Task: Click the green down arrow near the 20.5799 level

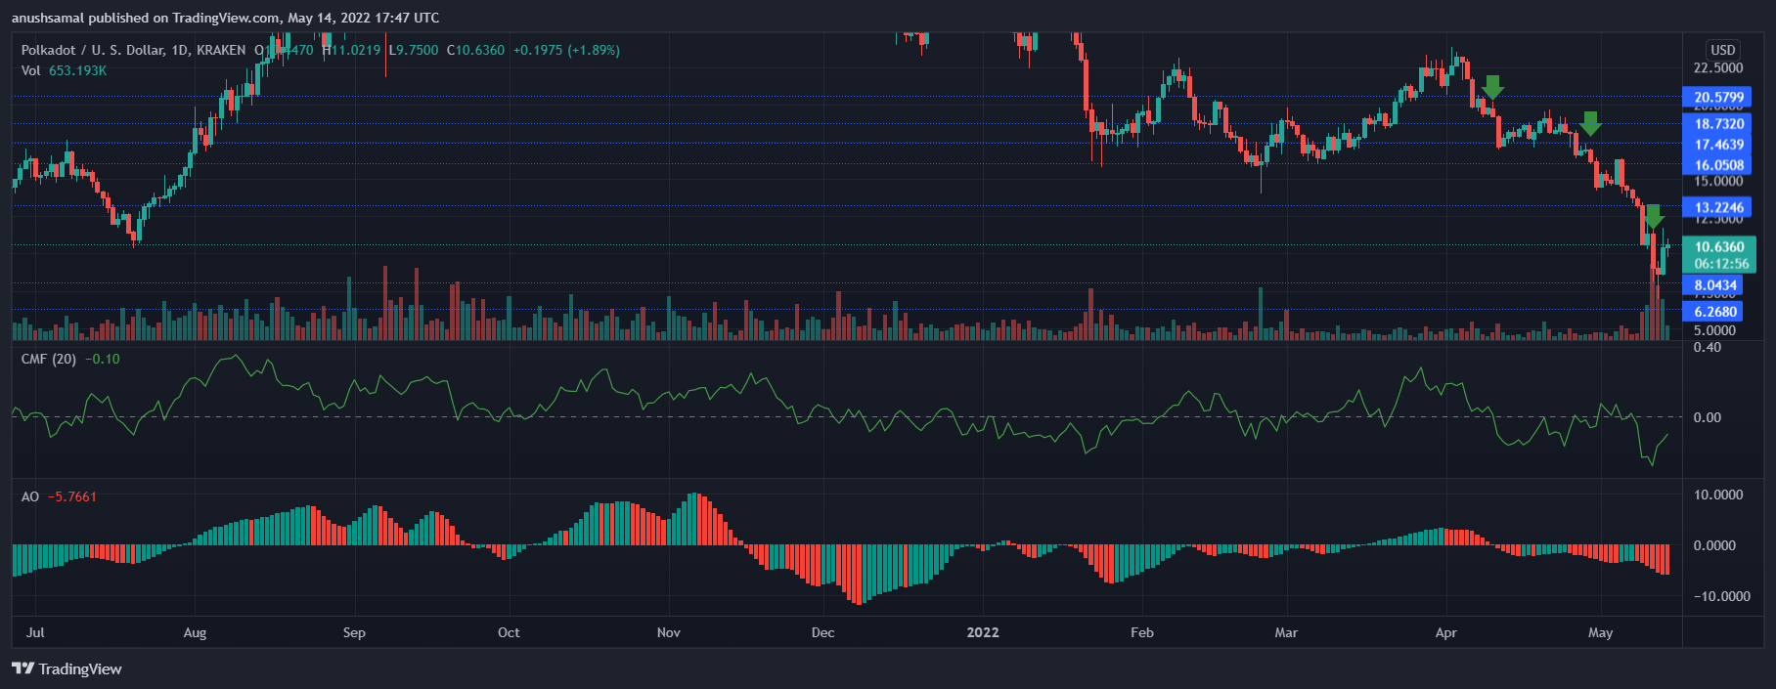Action: tap(1491, 87)
